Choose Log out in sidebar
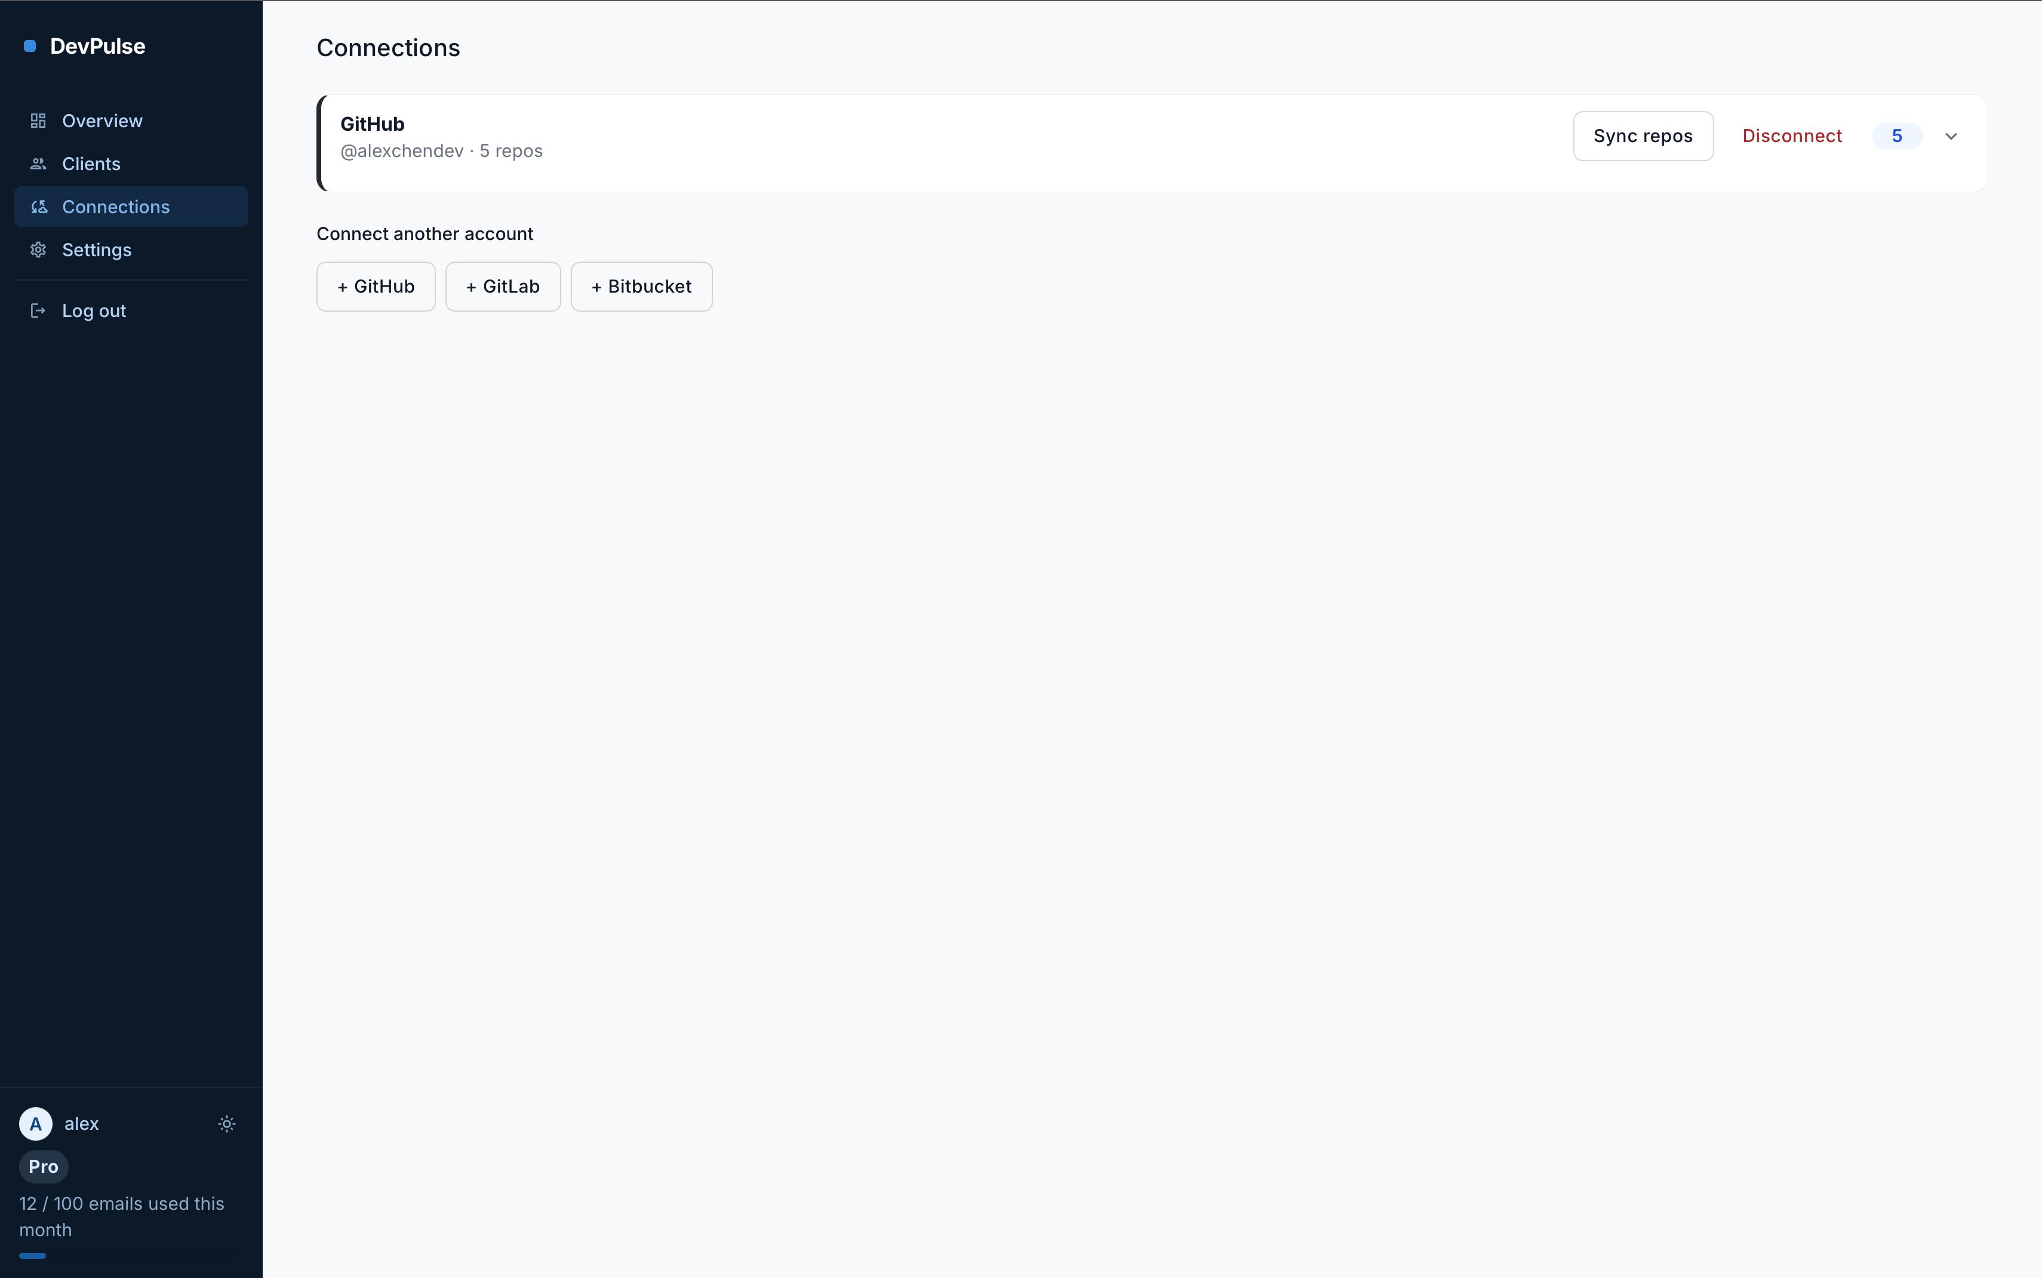The height and width of the screenshot is (1278, 2042). [x=131, y=311]
